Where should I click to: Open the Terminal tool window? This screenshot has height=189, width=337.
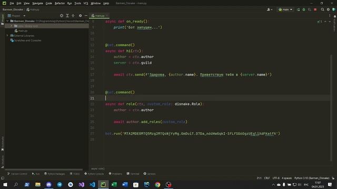tap(133, 174)
